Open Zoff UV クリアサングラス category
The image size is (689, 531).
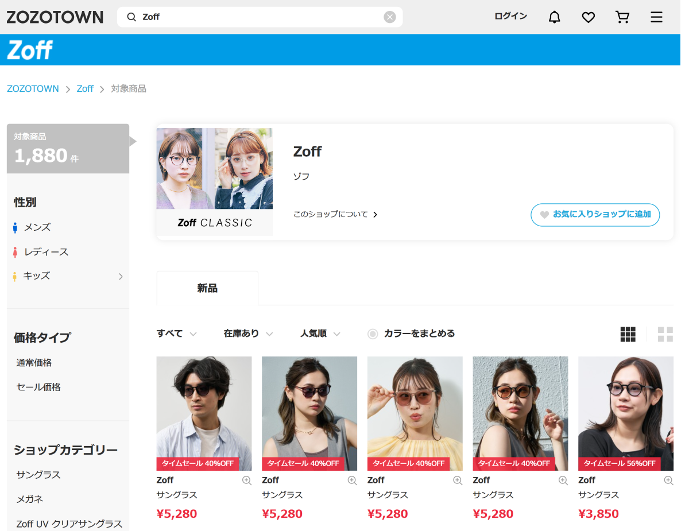tap(69, 524)
